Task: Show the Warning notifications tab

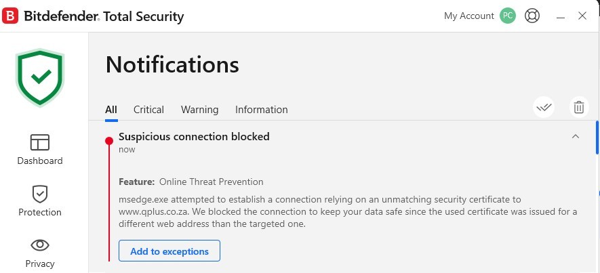Action: pyautogui.click(x=199, y=110)
